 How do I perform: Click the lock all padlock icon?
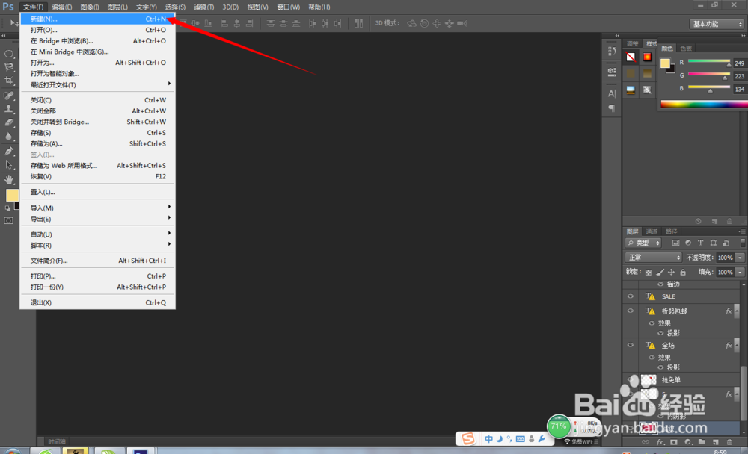[x=683, y=272]
